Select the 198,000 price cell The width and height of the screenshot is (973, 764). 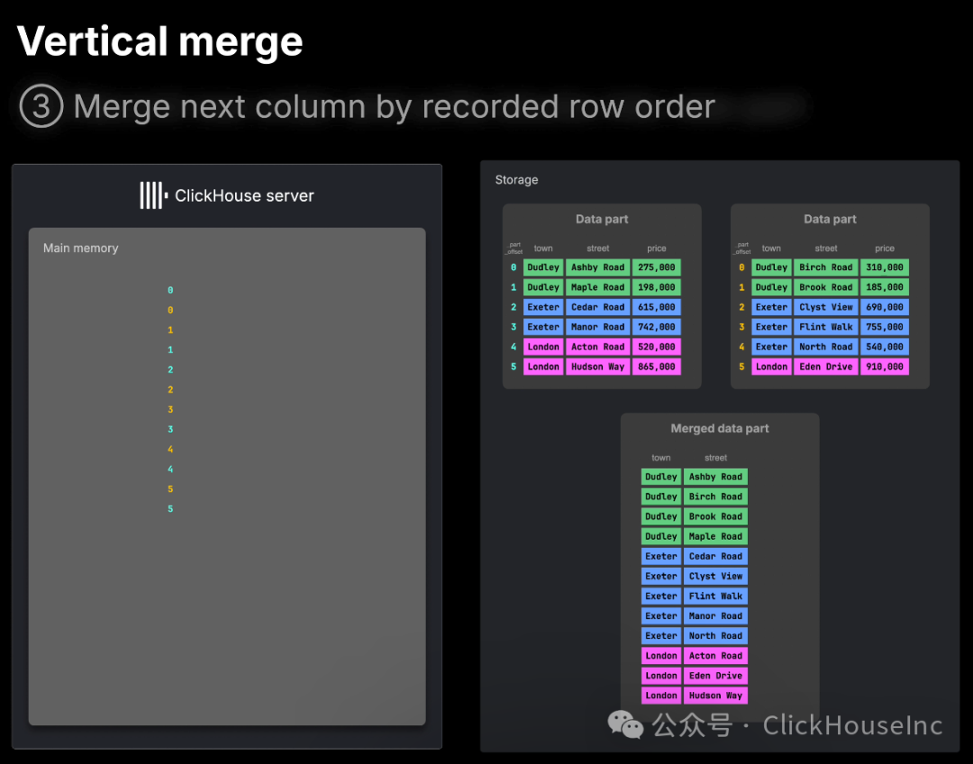point(656,287)
